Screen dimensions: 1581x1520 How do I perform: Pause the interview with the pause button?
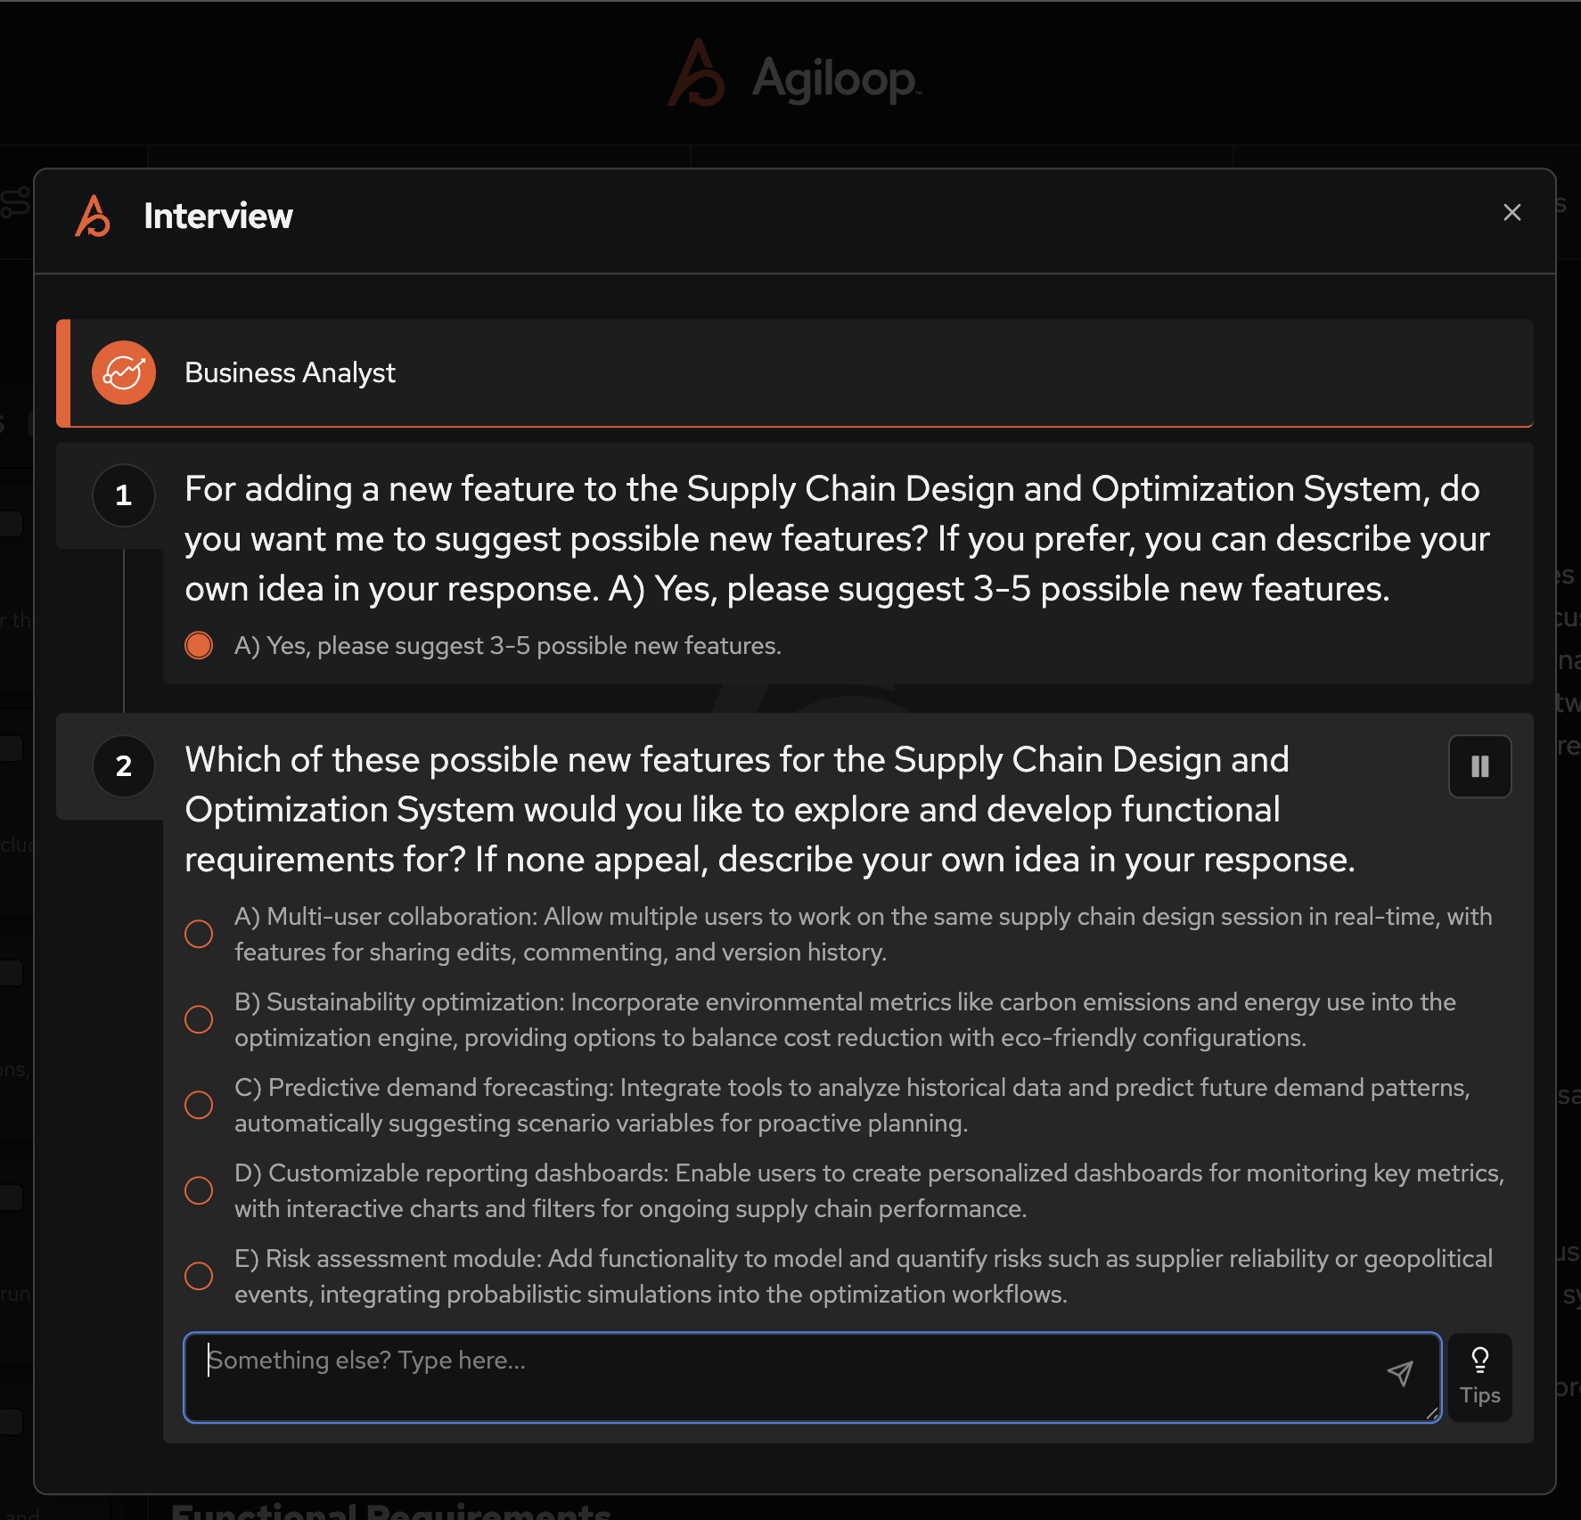pos(1479,766)
